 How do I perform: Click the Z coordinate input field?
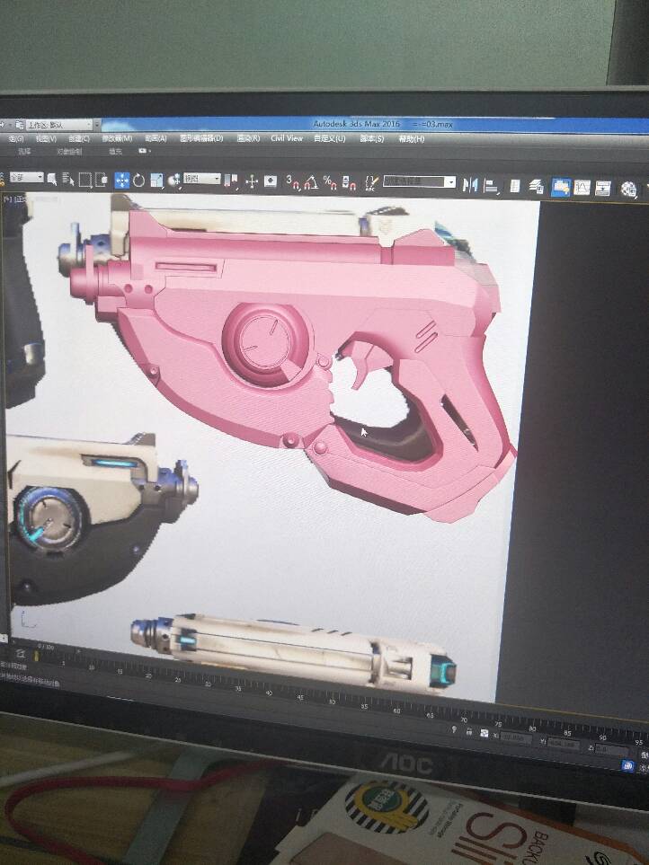(611, 750)
